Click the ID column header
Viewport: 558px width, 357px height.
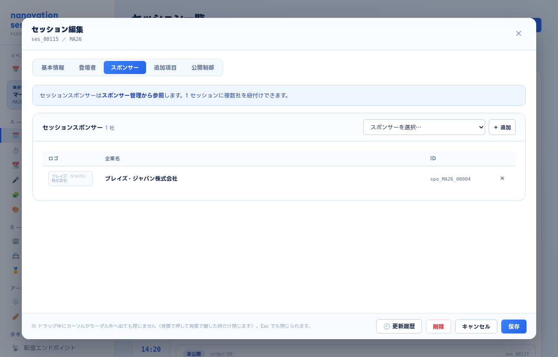[x=433, y=158]
